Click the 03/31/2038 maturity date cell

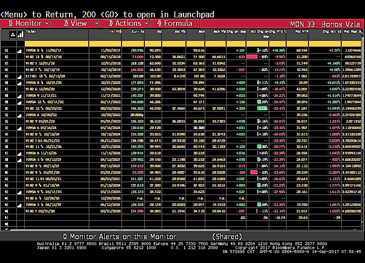111,211
